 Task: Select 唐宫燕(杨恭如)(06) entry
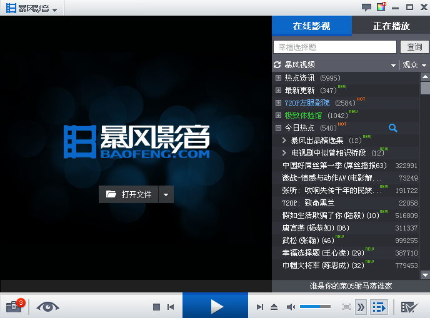[346, 228]
